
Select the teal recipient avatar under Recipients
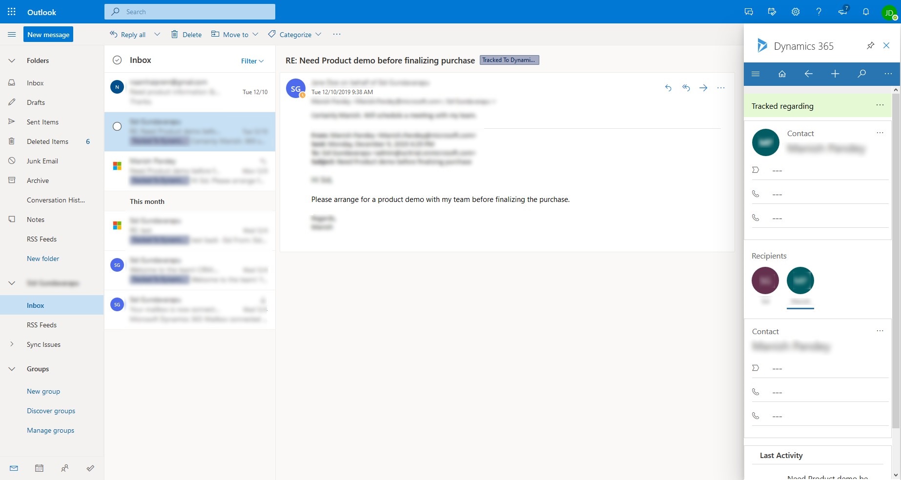800,280
